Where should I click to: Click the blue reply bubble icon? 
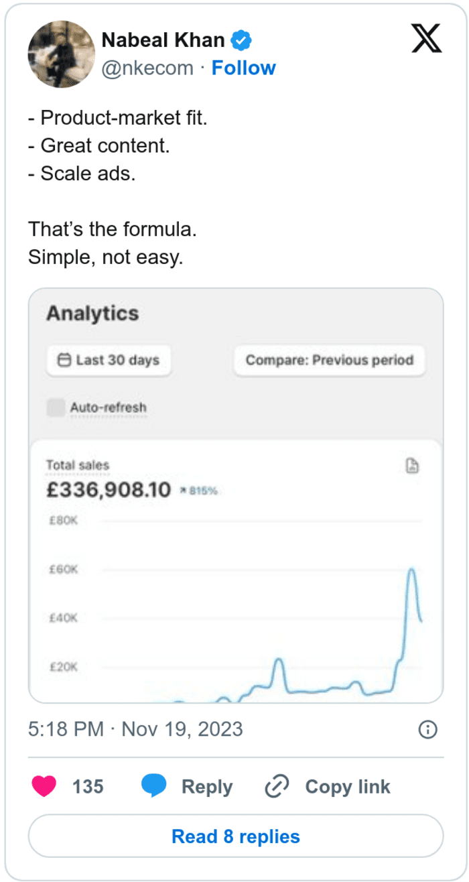click(153, 786)
